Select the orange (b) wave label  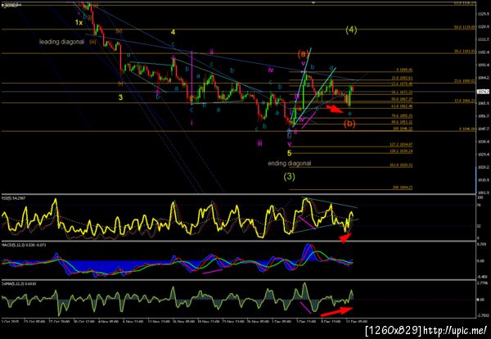(349, 124)
